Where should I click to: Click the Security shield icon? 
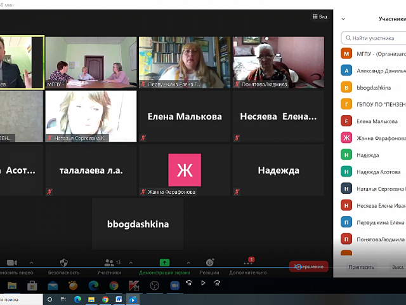point(63,262)
